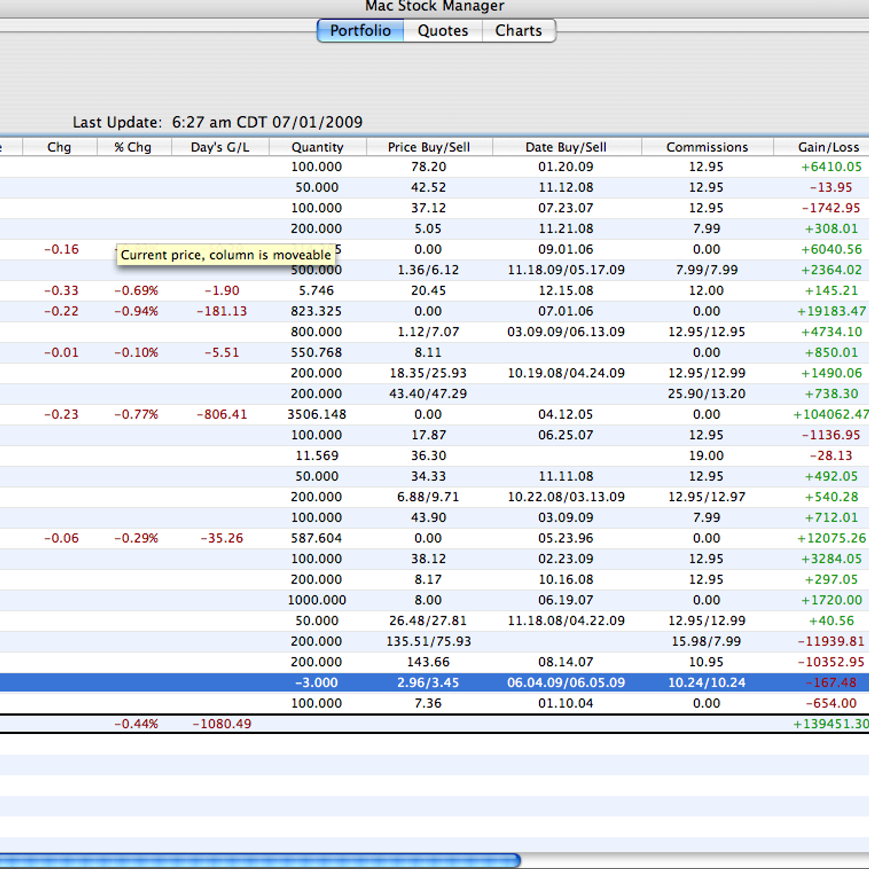The height and width of the screenshot is (869, 869).
Task: Click the commissions cell 10.95
Action: pyautogui.click(x=707, y=662)
